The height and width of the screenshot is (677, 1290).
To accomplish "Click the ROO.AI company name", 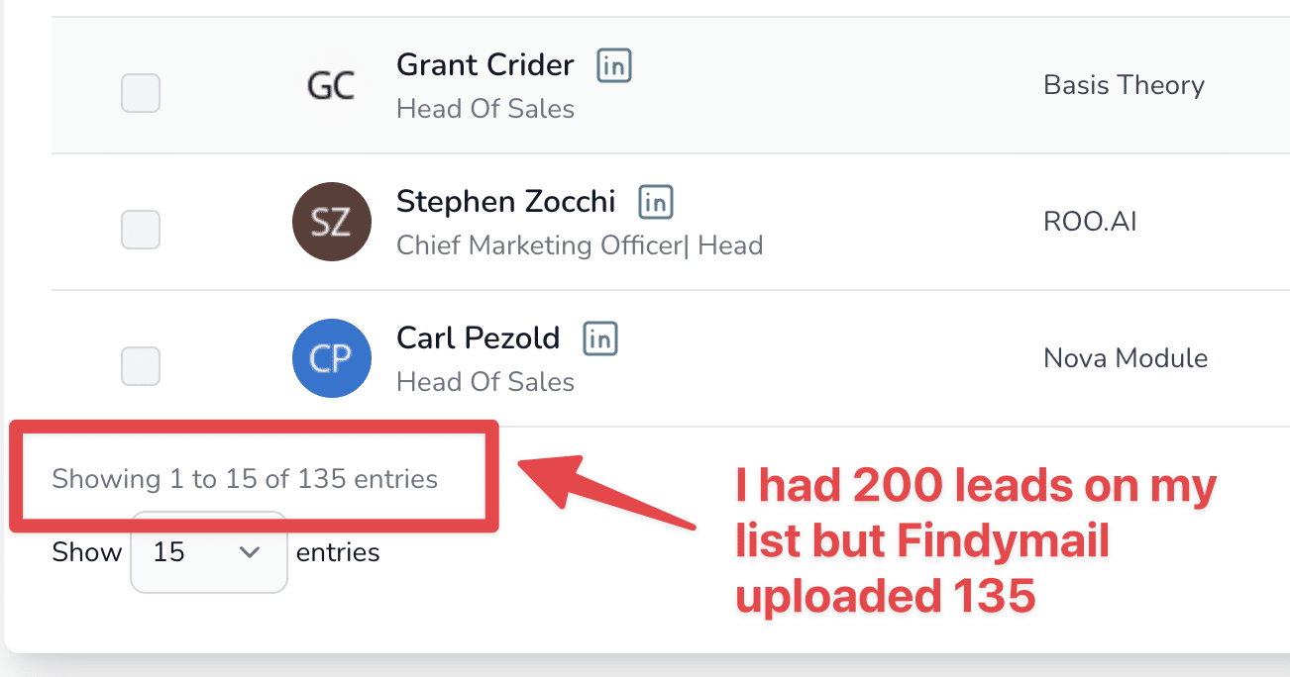I will click(1090, 222).
